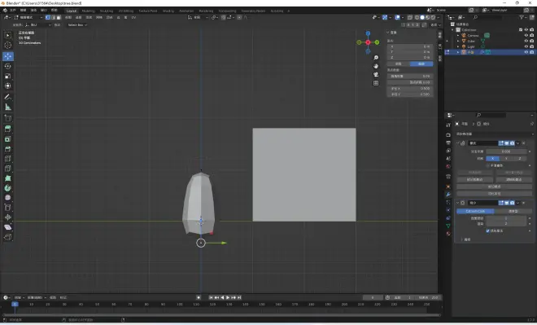537x325 pixels.
Task: Switch orthographic/perspective with the grid gizmo
Action: 376,83
